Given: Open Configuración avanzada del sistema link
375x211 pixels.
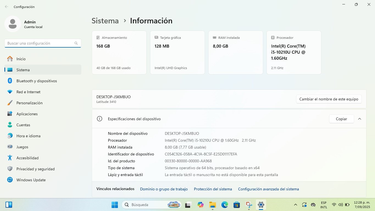Looking at the screenshot, I should pyautogui.click(x=268, y=189).
